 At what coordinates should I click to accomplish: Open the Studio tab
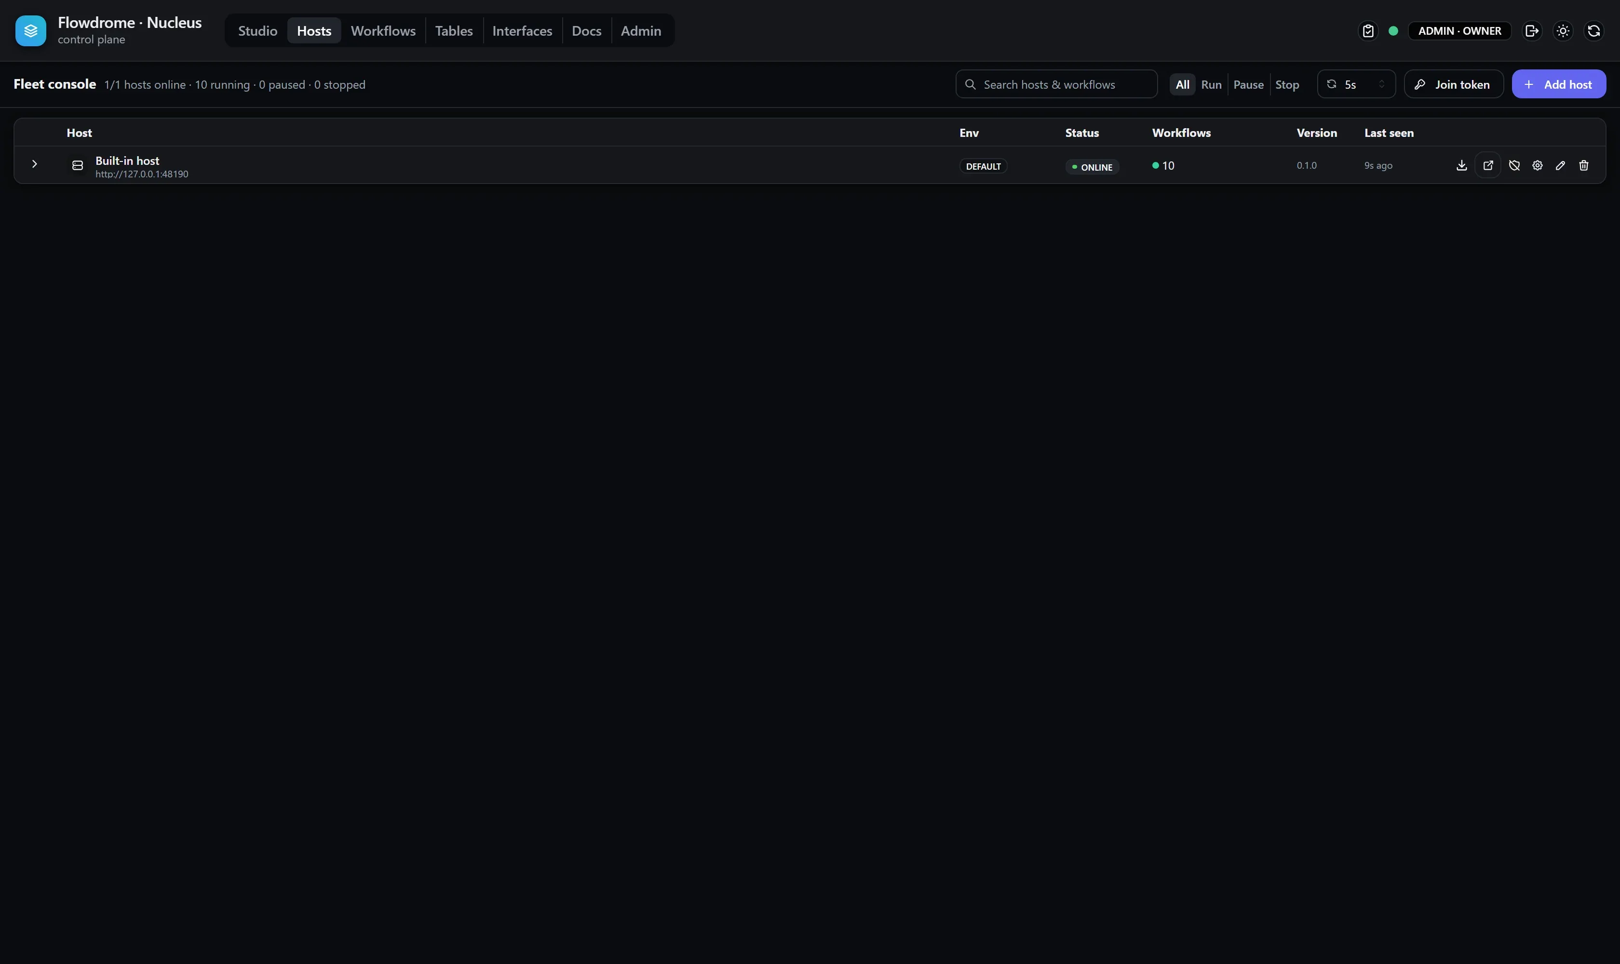pos(257,30)
